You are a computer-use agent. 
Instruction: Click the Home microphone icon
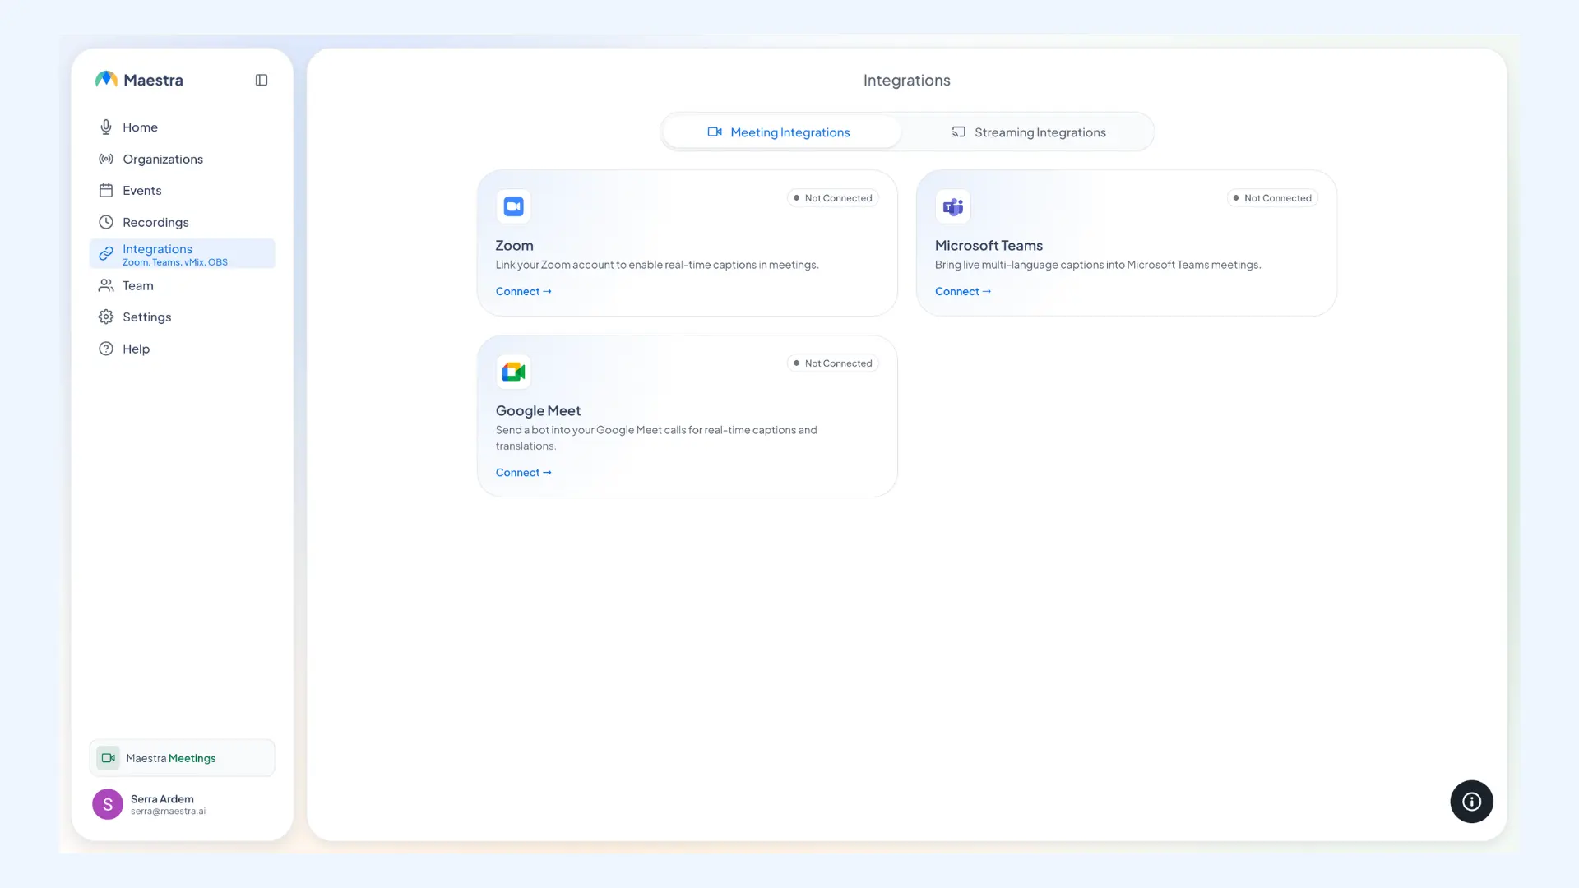[106, 127]
